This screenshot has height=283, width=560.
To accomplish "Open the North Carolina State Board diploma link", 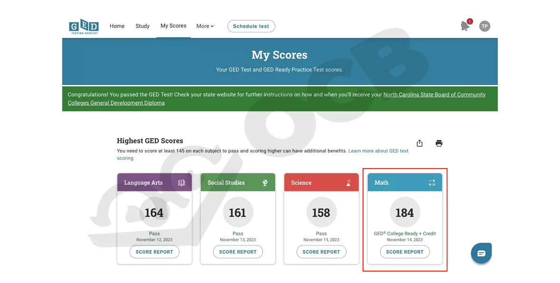I will (x=434, y=94).
